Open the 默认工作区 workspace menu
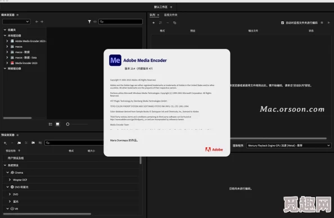Image resolution: width=334 pixels, height=218 pixels. 171,7
